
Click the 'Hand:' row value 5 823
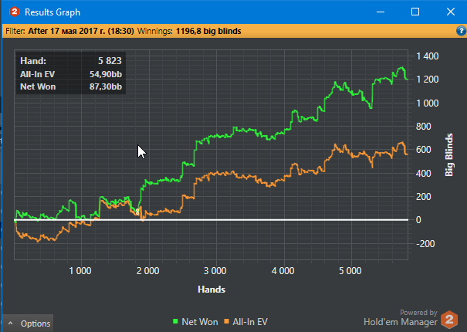coord(110,61)
